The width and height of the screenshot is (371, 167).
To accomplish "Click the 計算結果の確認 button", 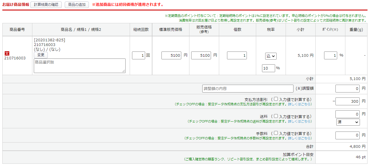I will [x=46, y=5].
